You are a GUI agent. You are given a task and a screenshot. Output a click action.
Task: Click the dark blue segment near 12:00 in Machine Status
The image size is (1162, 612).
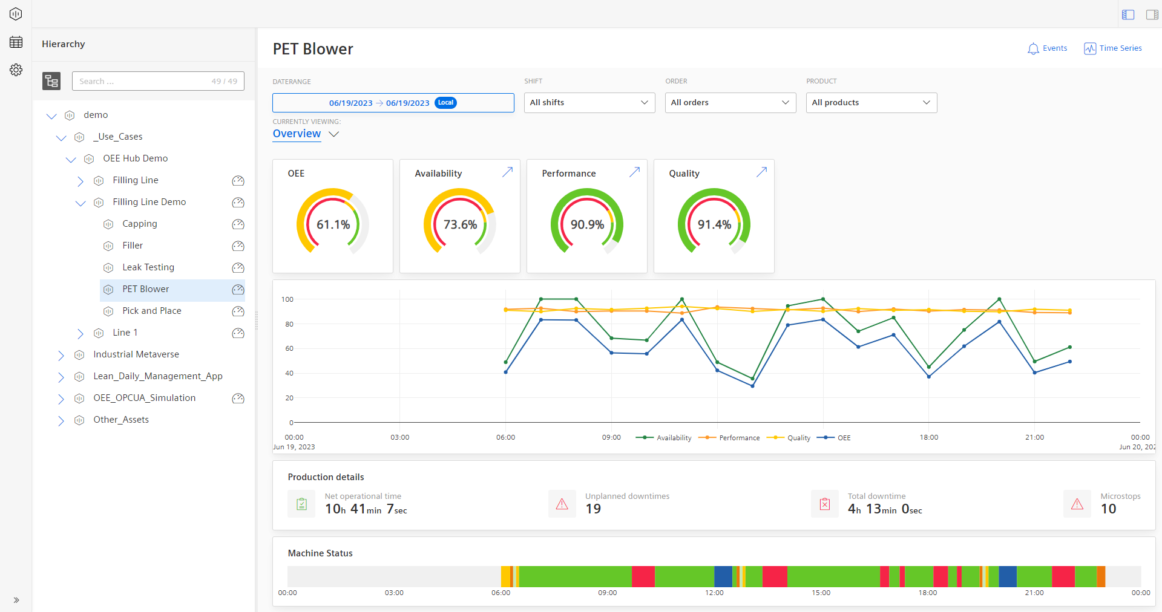coord(723,576)
